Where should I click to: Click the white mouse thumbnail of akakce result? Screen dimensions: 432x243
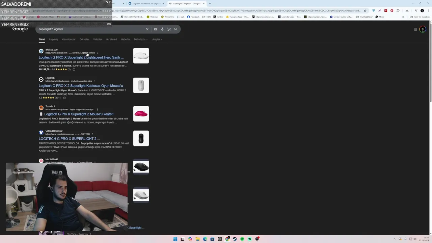pyautogui.click(x=141, y=56)
